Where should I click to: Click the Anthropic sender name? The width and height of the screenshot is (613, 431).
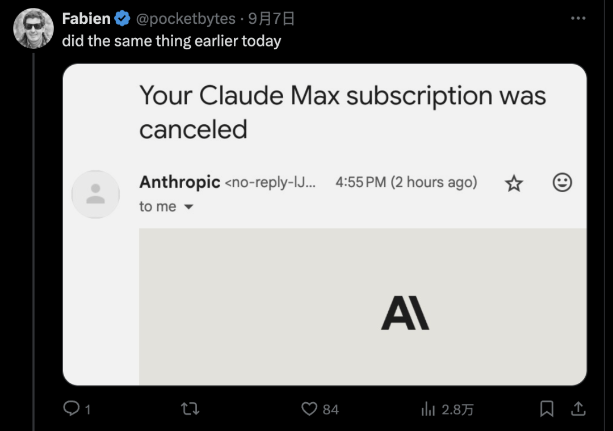[179, 182]
